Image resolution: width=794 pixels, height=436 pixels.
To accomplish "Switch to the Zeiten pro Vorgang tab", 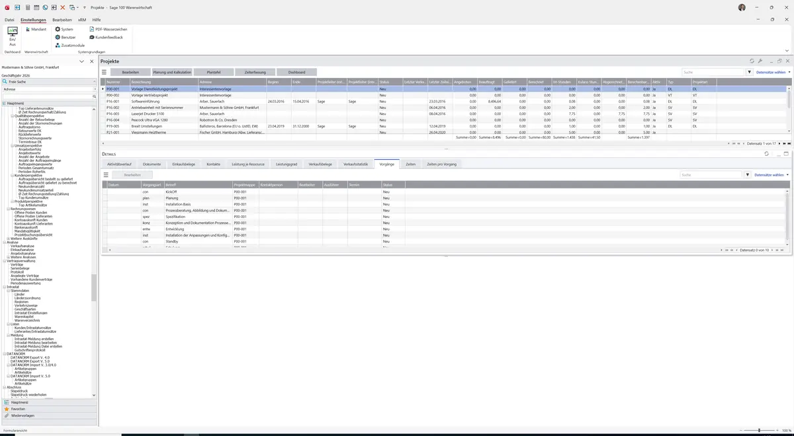I will (x=441, y=164).
